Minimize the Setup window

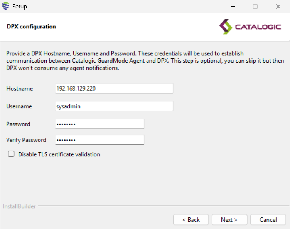233,7
